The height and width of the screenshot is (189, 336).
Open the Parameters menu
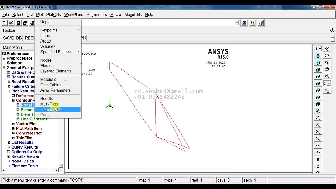point(97,15)
